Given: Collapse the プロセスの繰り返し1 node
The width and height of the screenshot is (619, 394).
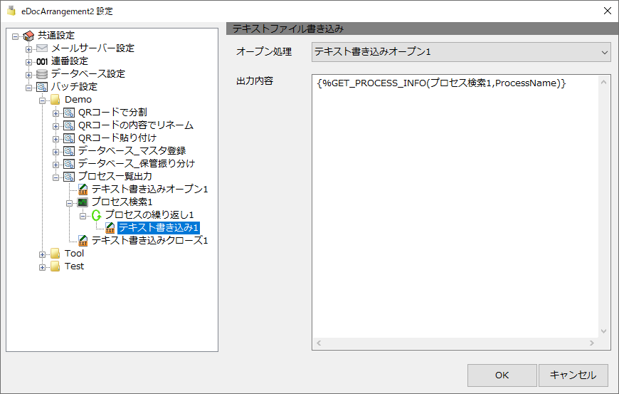Looking at the screenshot, I should pos(83,216).
